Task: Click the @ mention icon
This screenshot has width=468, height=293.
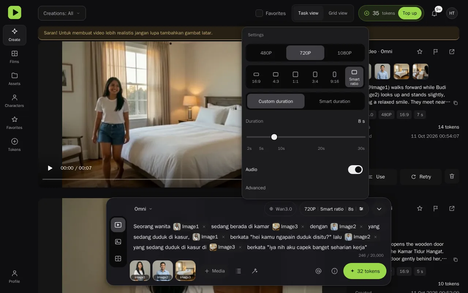Action: coord(318,271)
